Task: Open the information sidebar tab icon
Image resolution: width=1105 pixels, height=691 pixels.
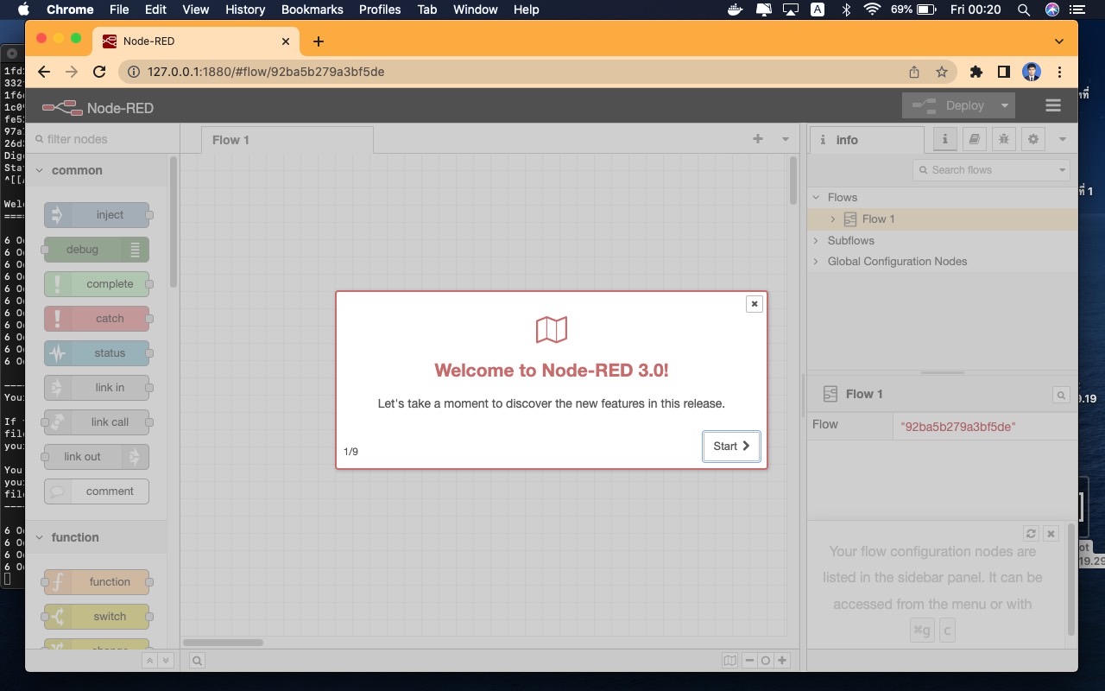Action: [x=945, y=139]
